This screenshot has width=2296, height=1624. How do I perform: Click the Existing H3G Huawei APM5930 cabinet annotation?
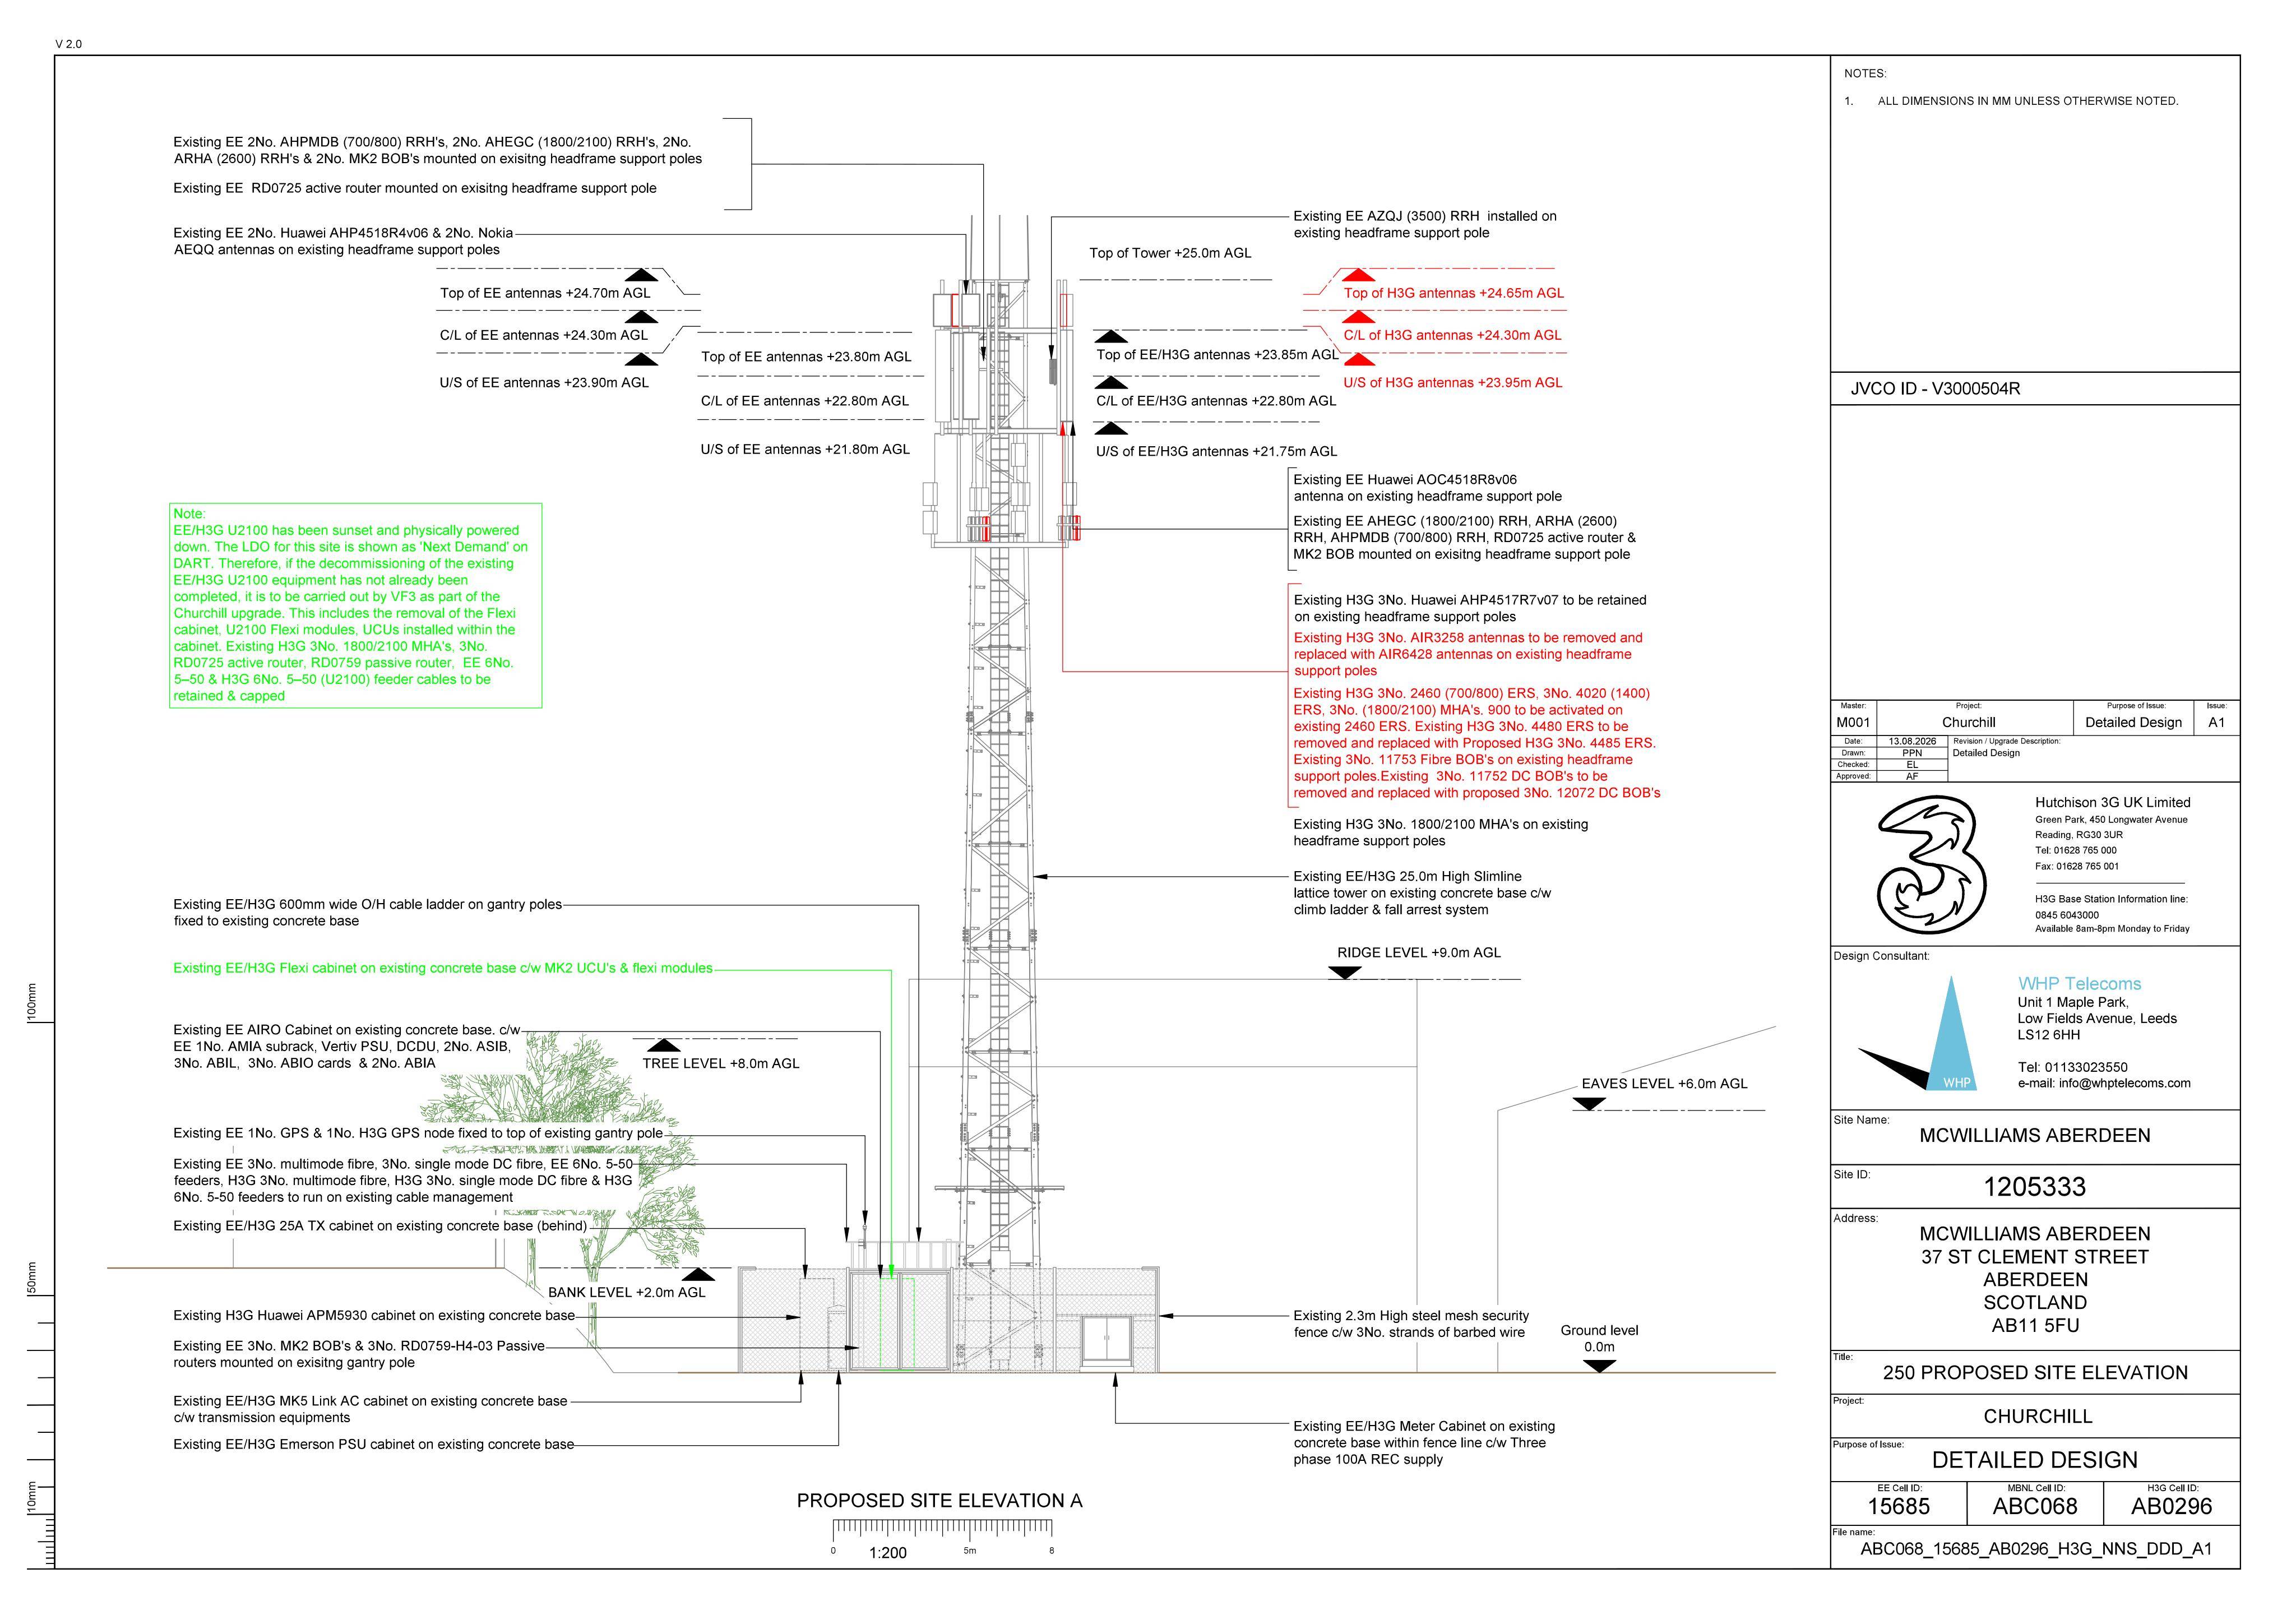[374, 1316]
